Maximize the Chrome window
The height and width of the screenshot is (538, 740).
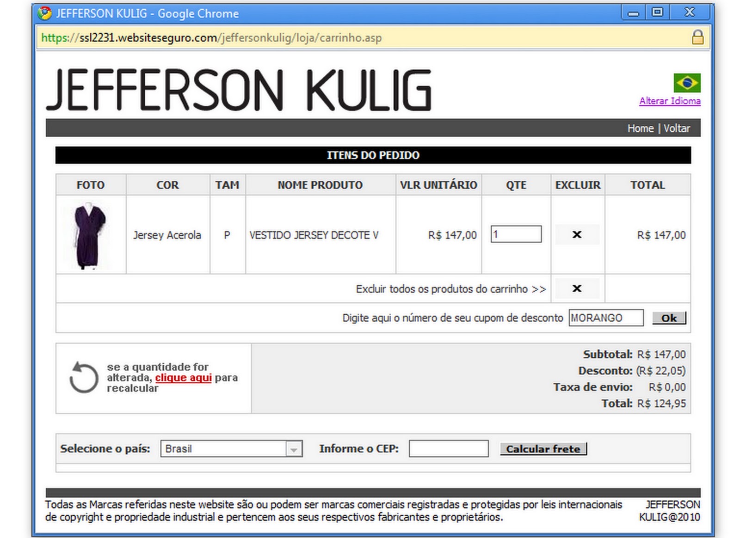pyautogui.click(x=657, y=12)
